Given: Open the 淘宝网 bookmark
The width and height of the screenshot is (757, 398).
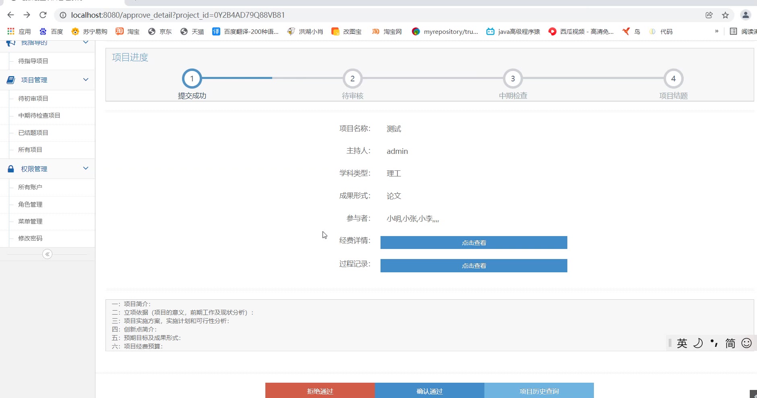Looking at the screenshot, I should pos(387,31).
